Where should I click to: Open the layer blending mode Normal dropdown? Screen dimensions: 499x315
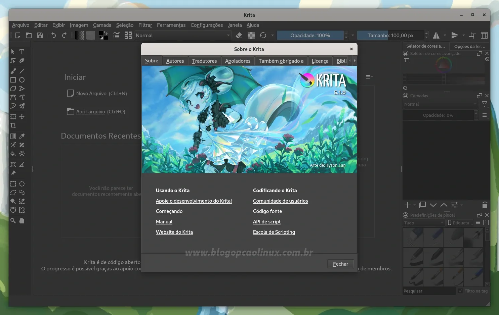(x=441, y=104)
